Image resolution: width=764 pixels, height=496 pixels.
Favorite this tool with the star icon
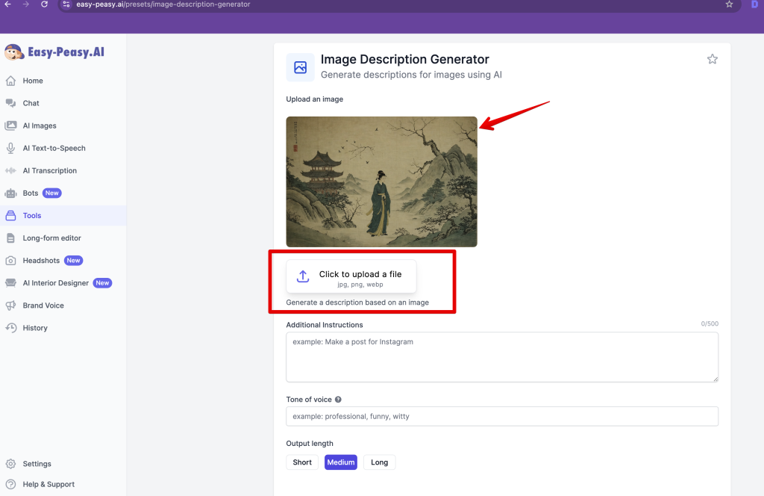click(x=712, y=59)
